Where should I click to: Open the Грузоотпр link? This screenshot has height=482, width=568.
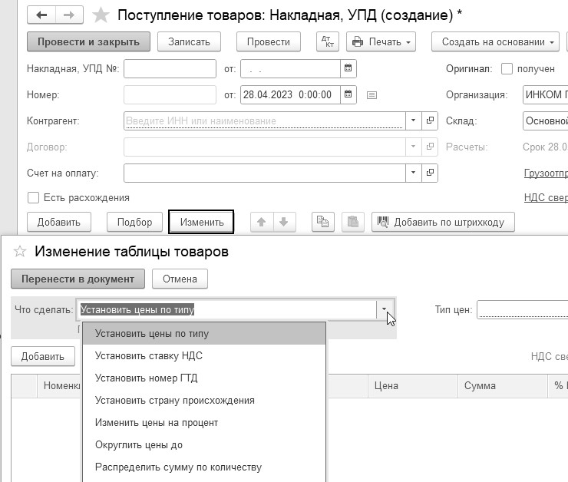coord(546,173)
